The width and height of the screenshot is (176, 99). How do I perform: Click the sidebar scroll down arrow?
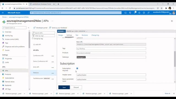click(29, 89)
